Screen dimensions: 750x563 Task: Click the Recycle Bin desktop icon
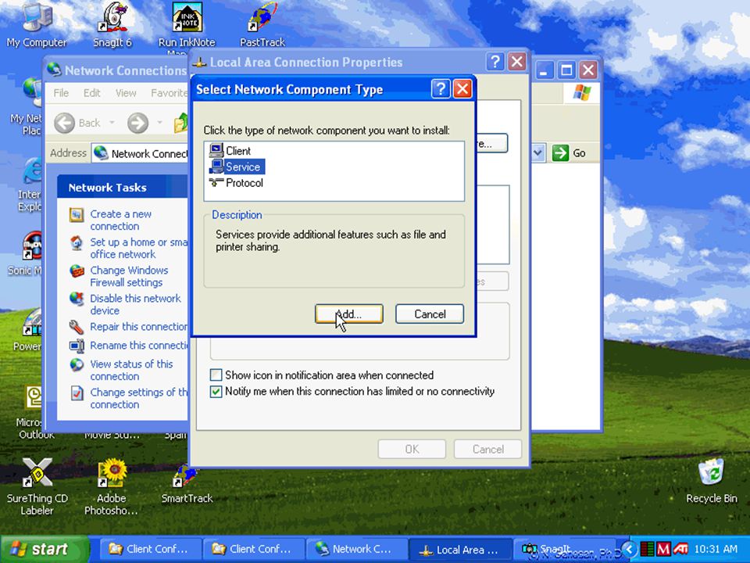coord(711,481)
